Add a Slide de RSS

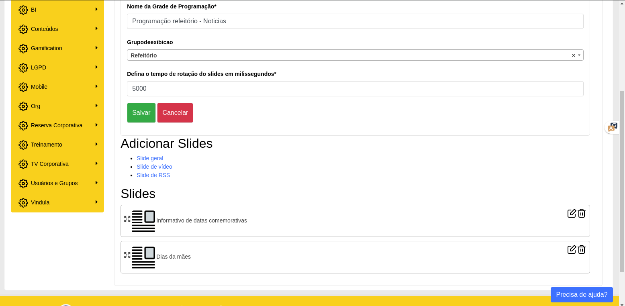pos(153,175)
